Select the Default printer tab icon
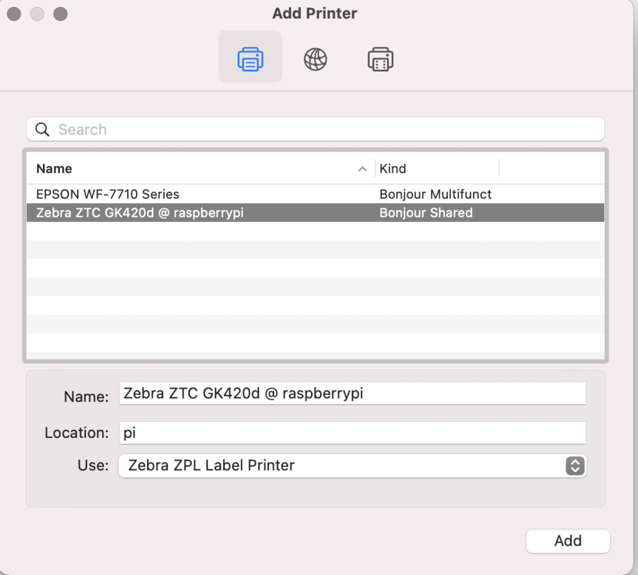Viewport: 638px width, 575px height. coord(250,59)
